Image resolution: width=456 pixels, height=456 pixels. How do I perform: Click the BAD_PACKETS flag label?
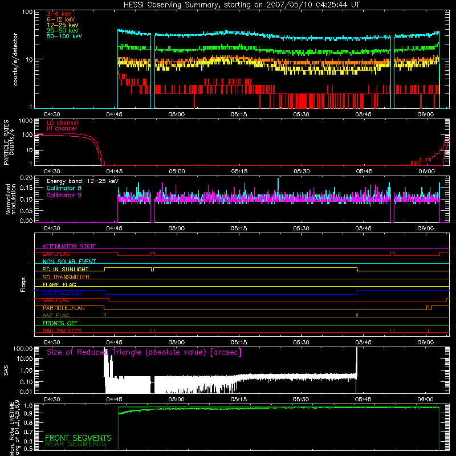coord(62,331)
